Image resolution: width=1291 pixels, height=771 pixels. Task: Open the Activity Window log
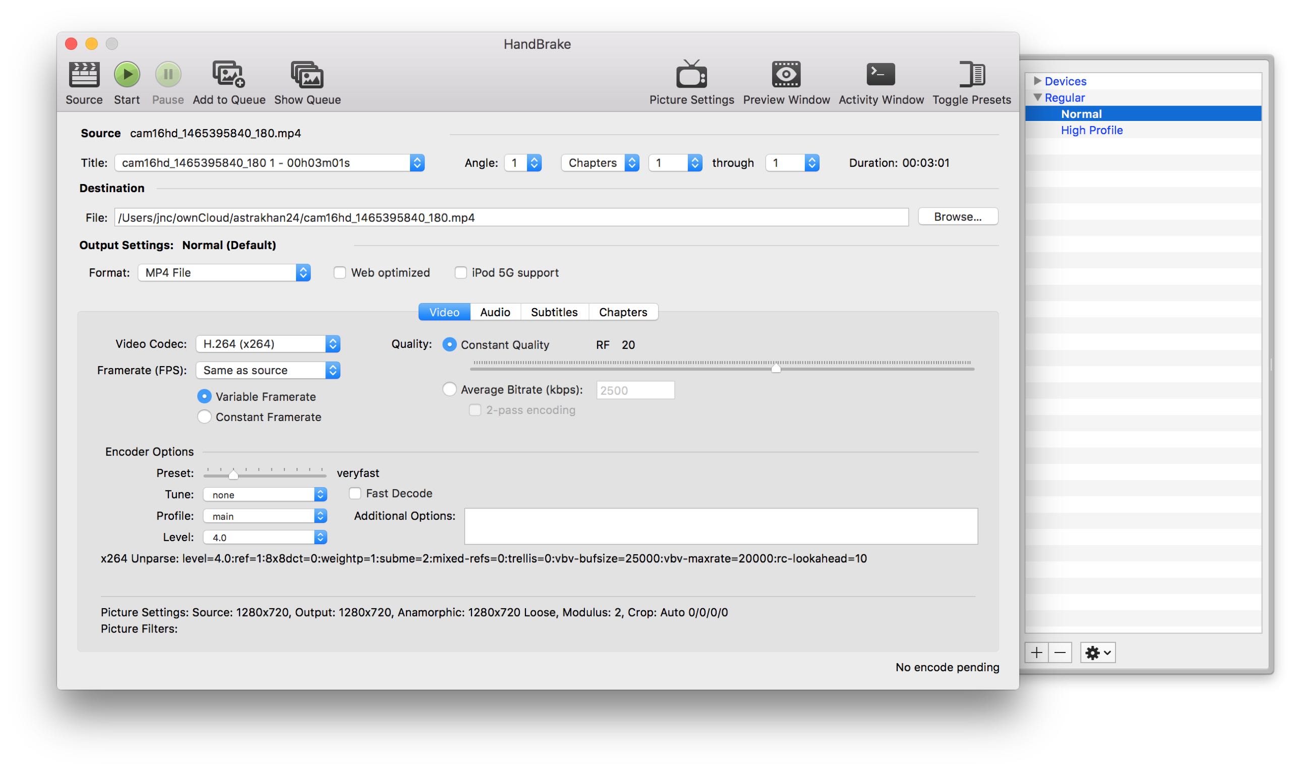[x=881, y=75]
